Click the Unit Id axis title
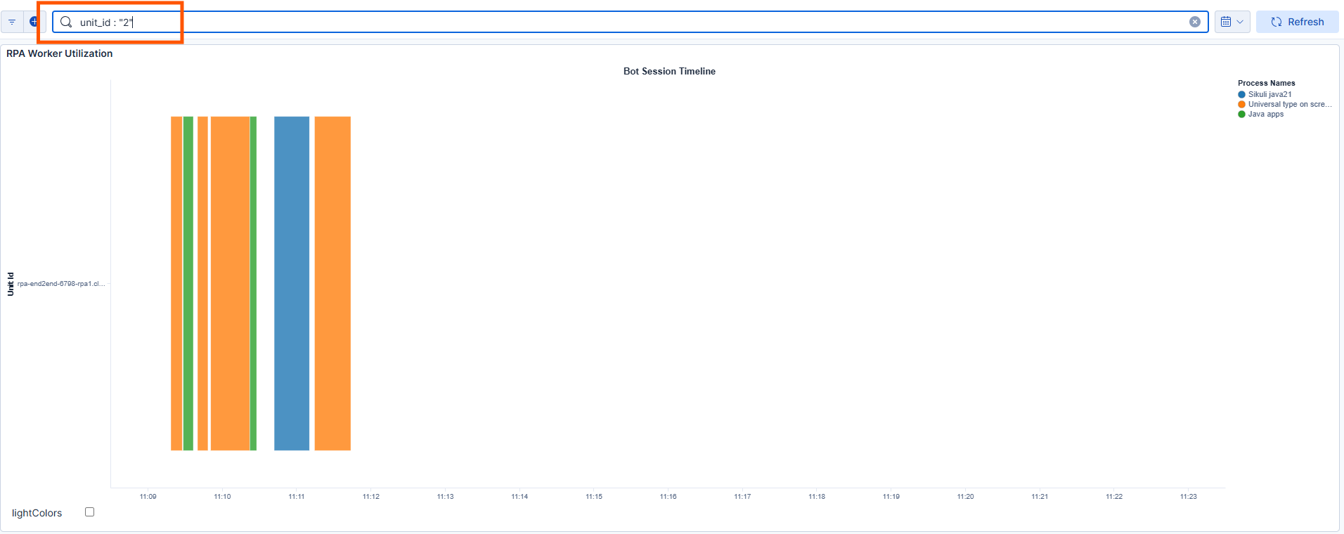The height and width of the screenshot is (534, 1344). (x=11, y=284)
